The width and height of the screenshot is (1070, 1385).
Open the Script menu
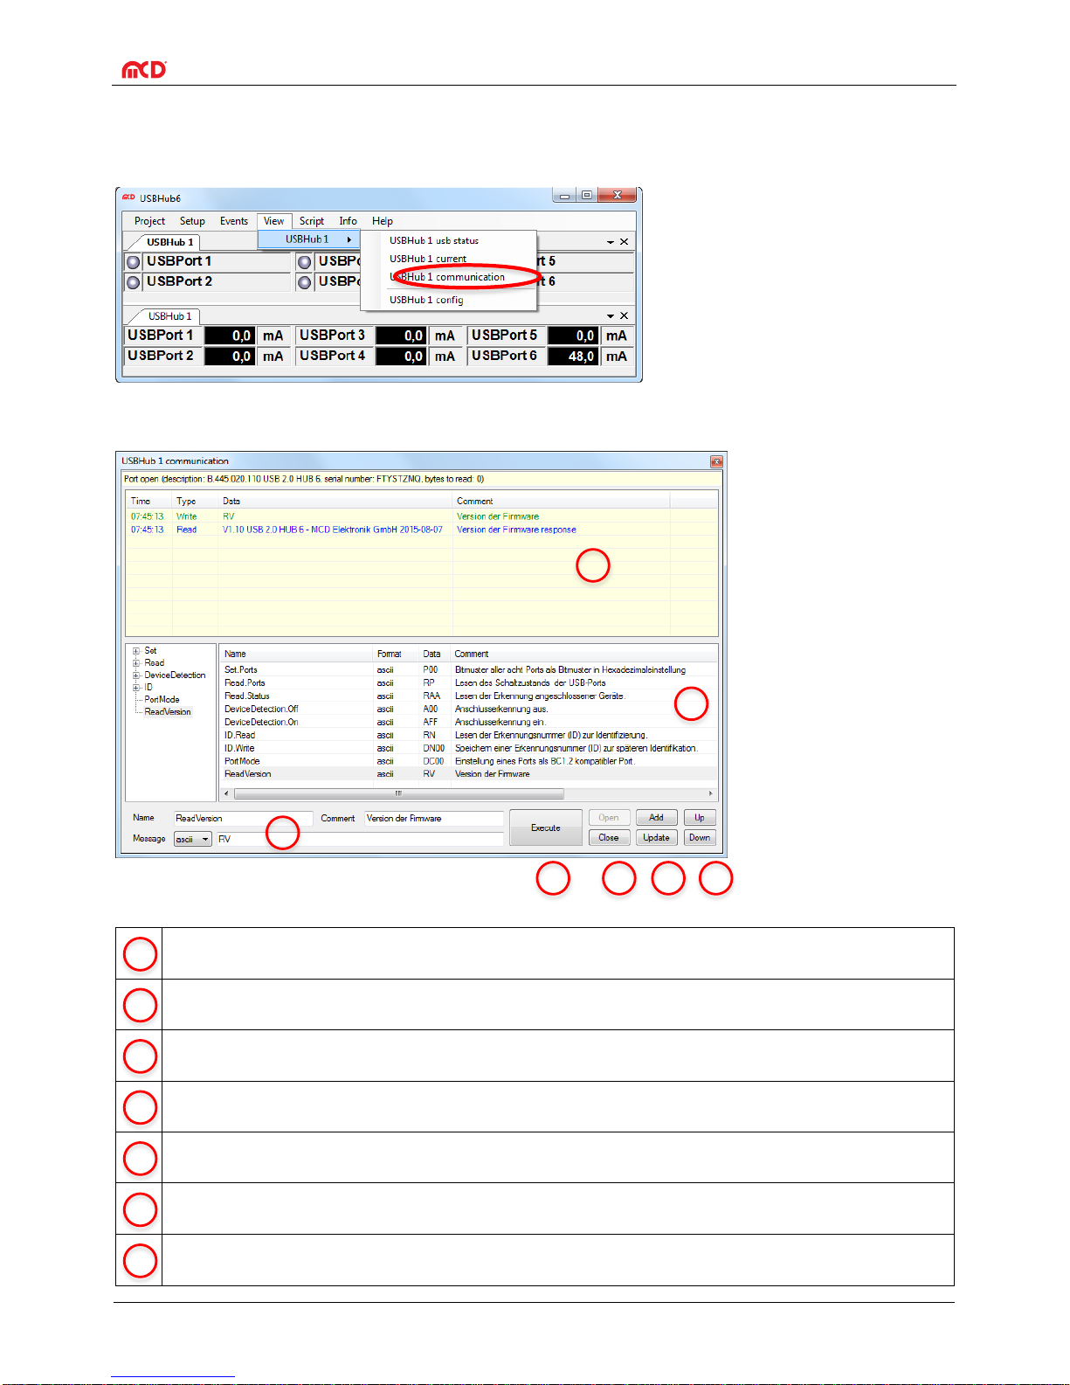311,221
